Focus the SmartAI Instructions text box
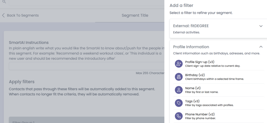The width and height of the screenshot is (267, 123). pyautogui.click(x=87, y=66)
